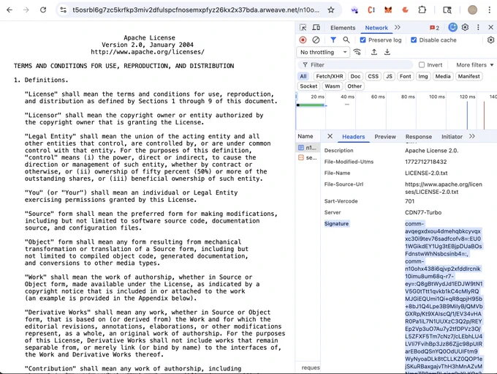Open DevTools settings gear
The image size is (497, 374).
[465, 28]
